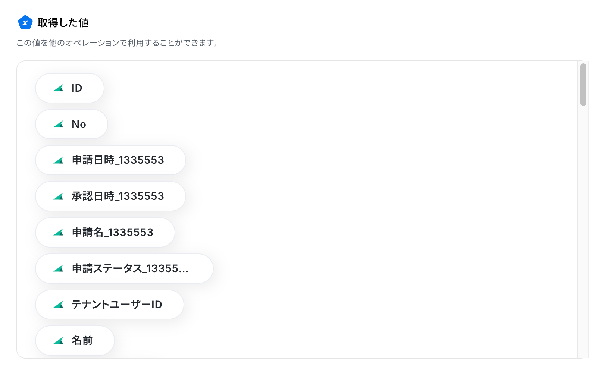The width and height of the screenshot is (605, 378).
Task: Select the テナントユーザーID value chip
Action: pyautogui.click(x=110, y=305)
